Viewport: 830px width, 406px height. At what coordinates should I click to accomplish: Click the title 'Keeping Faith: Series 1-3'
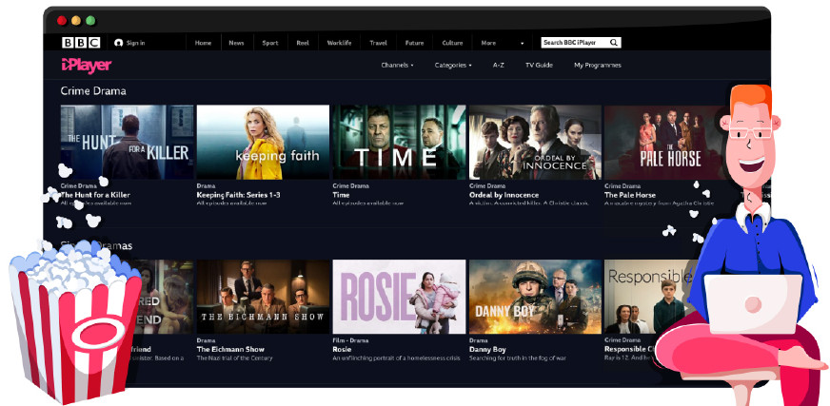click(x=238, y=195)
